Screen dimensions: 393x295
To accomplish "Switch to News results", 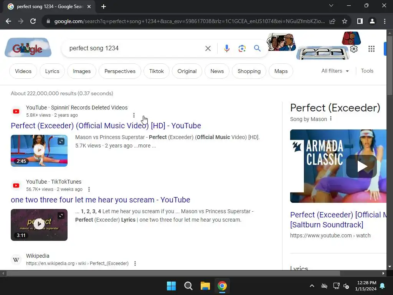I will tap(217, 71).
